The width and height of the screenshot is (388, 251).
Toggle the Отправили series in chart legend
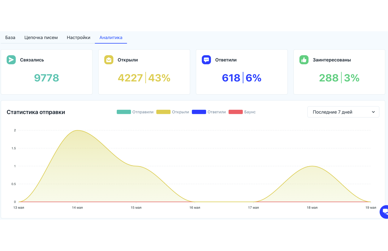[135, 112]
